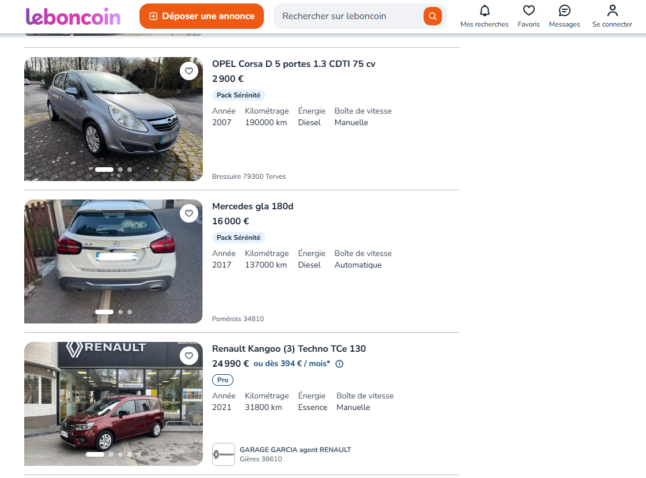The height and width of the screenshot is (478, 646).
Task: Open Mes recherches bell icon
Action: click(484, 11)
